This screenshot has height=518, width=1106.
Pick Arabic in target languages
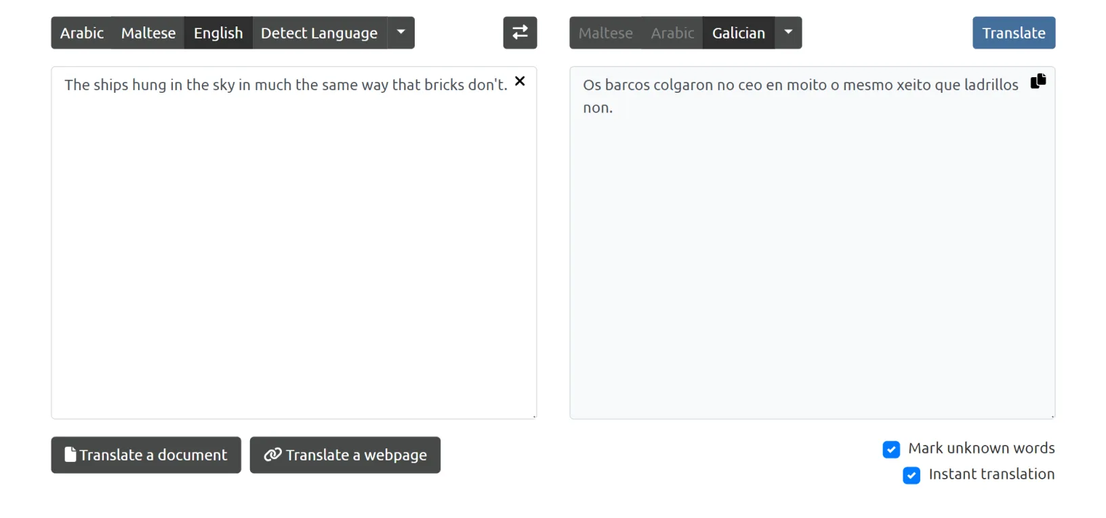[672, 33]
